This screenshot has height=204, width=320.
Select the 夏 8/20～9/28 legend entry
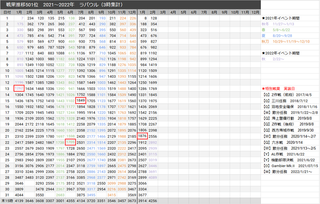click(x=277, y=36)
